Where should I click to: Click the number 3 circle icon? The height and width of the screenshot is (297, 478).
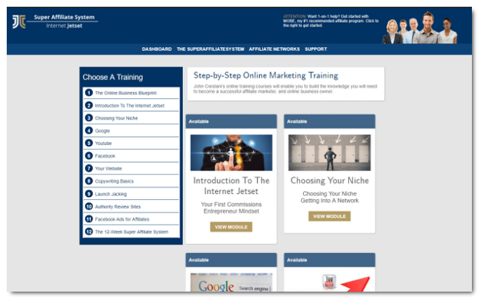click(x=88, y=118)
